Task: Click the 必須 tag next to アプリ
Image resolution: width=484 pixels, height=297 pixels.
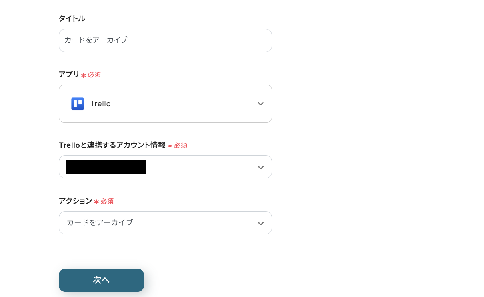Action: pos(94,75)
